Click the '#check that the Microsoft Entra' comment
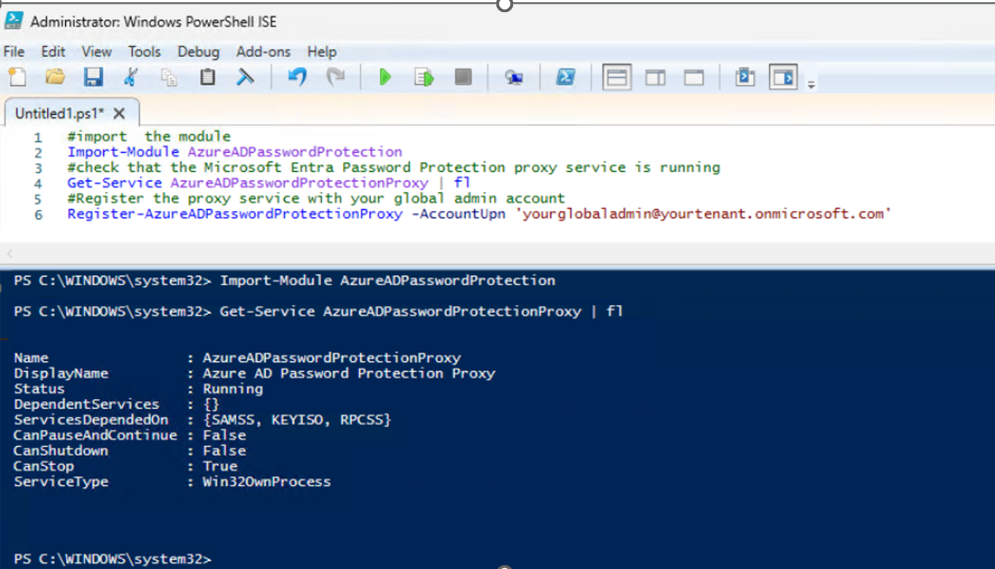Image resolution: width=995 pixels, height=569 pixels. click(x=394, y=168)
